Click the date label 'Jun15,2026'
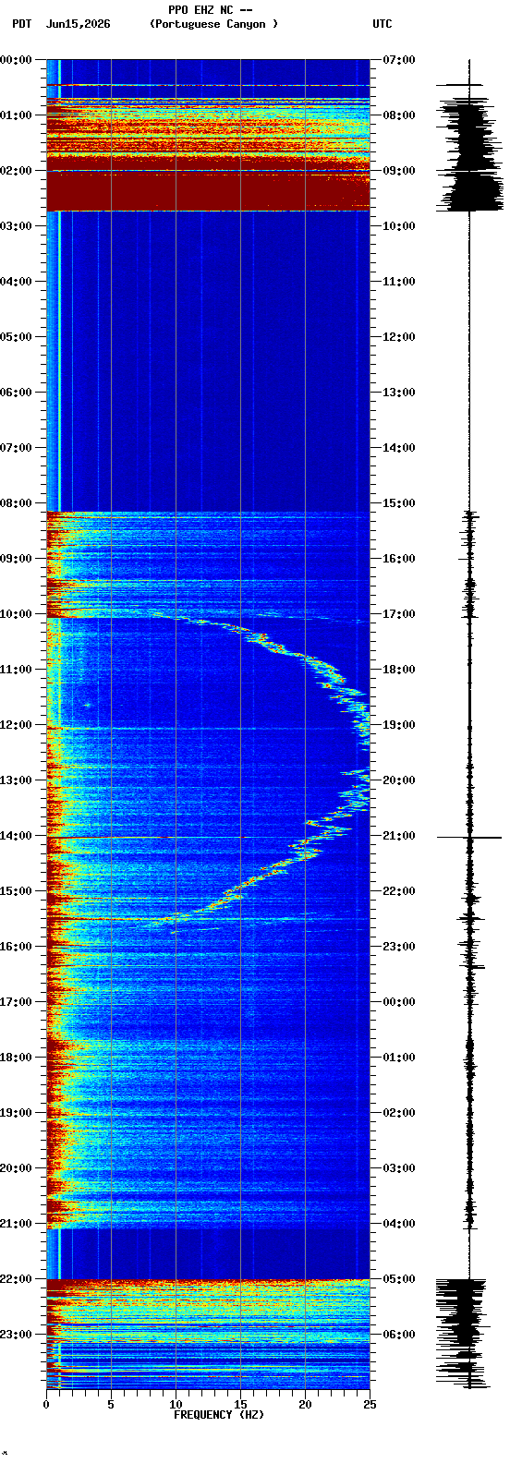The height and width of the screenshot is (1463, 510). [78, 24]
